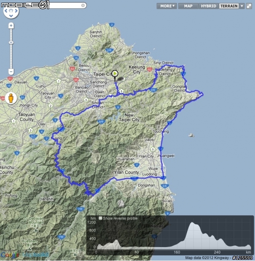The height and width of the screenshot is (261, 255).
Task: Clear the search box with the X
Action: tap(83, 6)
